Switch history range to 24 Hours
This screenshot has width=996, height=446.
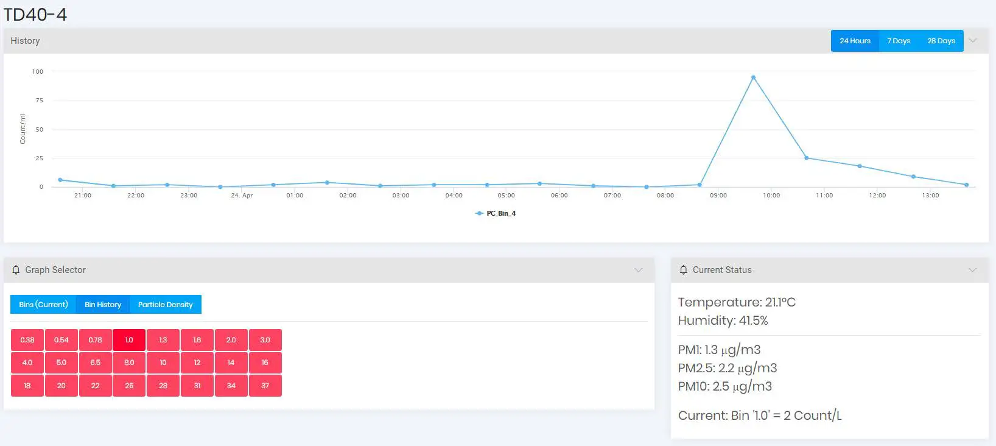point(855,41)
